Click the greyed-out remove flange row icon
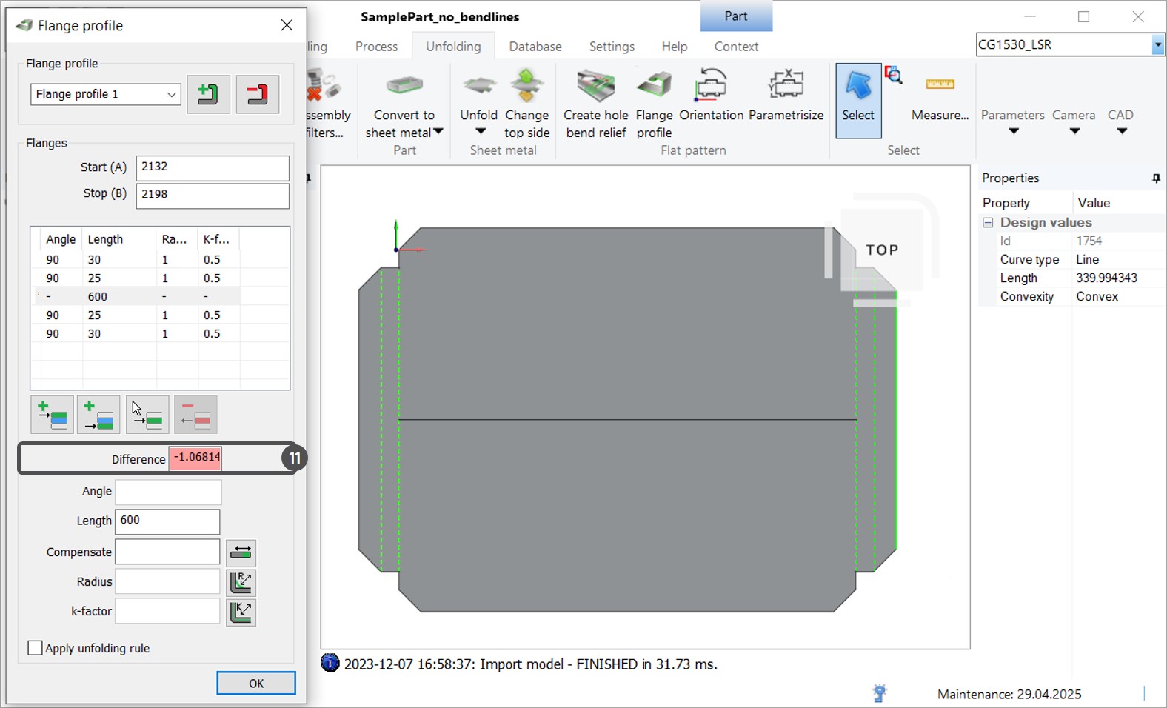Image resolution: width=1167 pixels, height=708 pixels. [x=195, y=415]
